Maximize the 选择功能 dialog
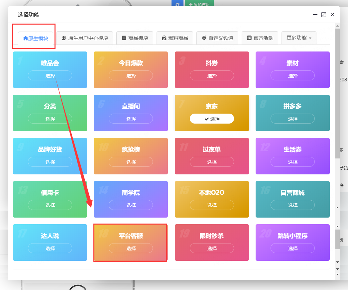This screenshot has width=348, height=290. (324, 15)
